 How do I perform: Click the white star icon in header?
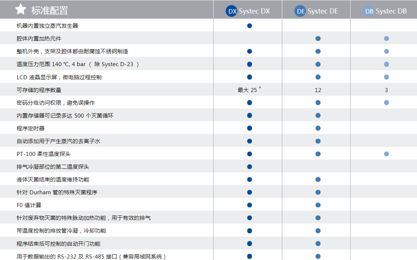pos(20,10)
